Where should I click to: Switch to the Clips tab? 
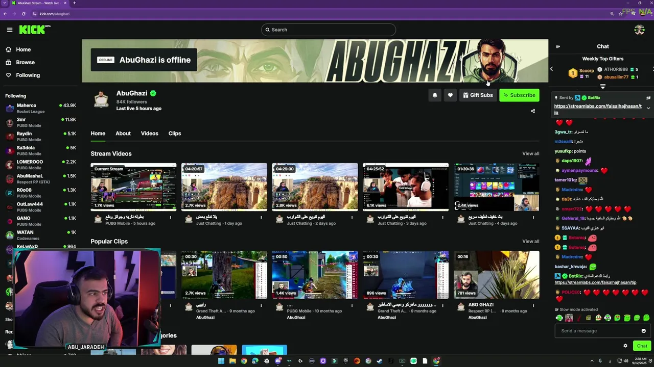coord(175,134)
